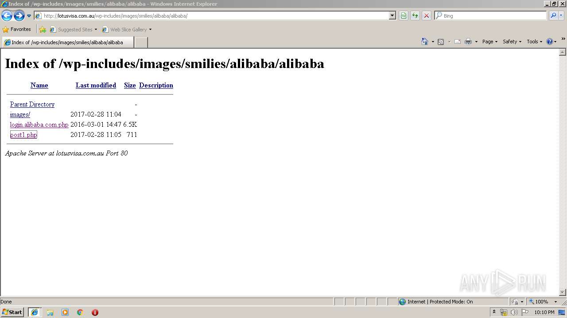567x318 pixels.
Task: Click Internet Explorer taskbar icon
Action: coord(35,312)
